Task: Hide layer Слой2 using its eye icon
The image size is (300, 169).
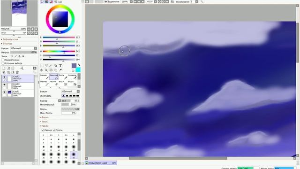Action: point(4,77)
